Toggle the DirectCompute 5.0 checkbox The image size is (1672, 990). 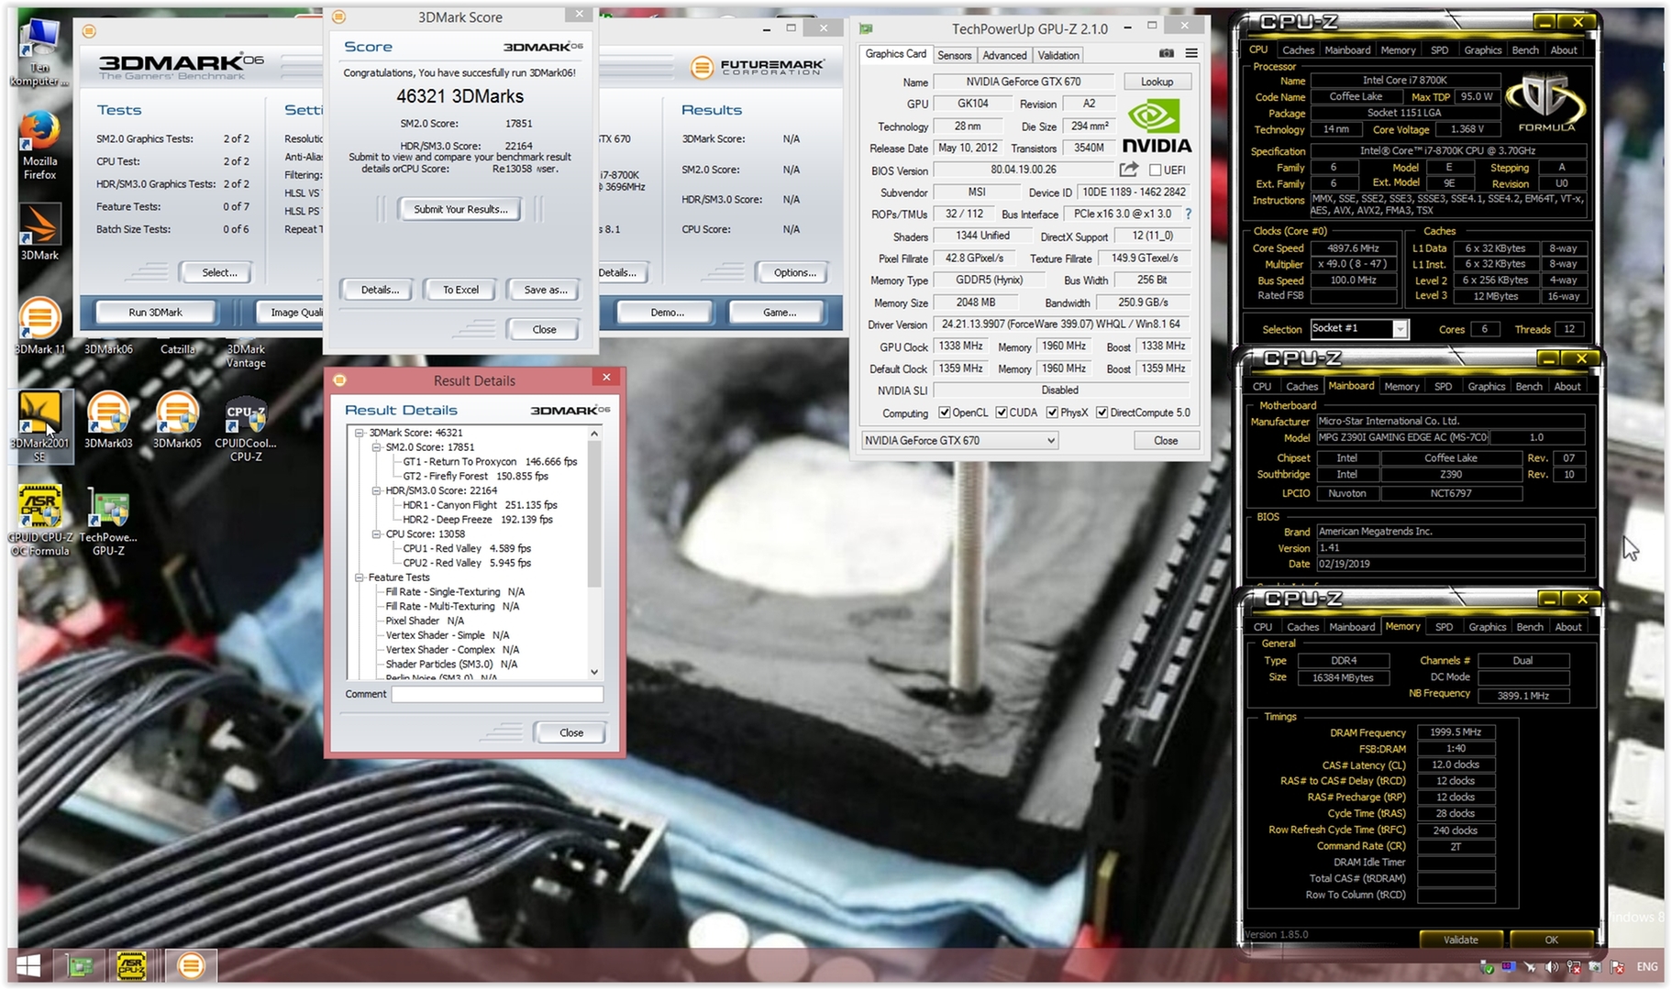tap(1102, 412)
